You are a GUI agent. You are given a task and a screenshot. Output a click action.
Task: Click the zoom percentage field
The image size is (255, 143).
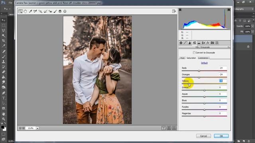[x=31, y=128]
